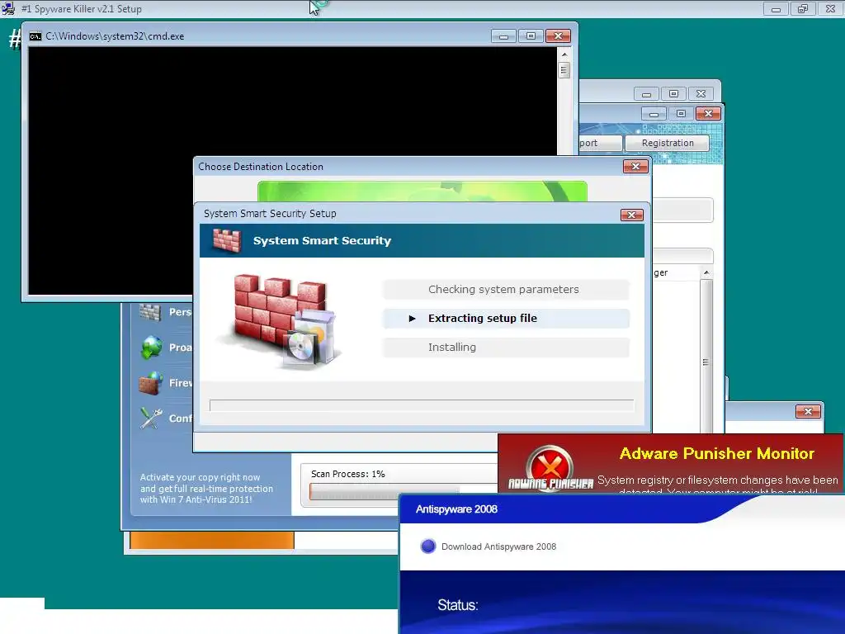Click the Status label in Antispyware 2008
This screenshot has width=845, height=634.
(457, 605)
